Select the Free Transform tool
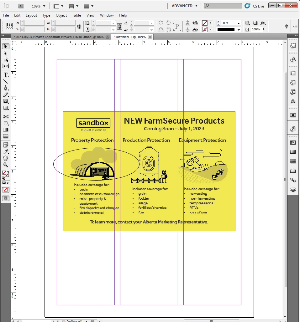The image size is (300, 322). click(x=6, y=123)
